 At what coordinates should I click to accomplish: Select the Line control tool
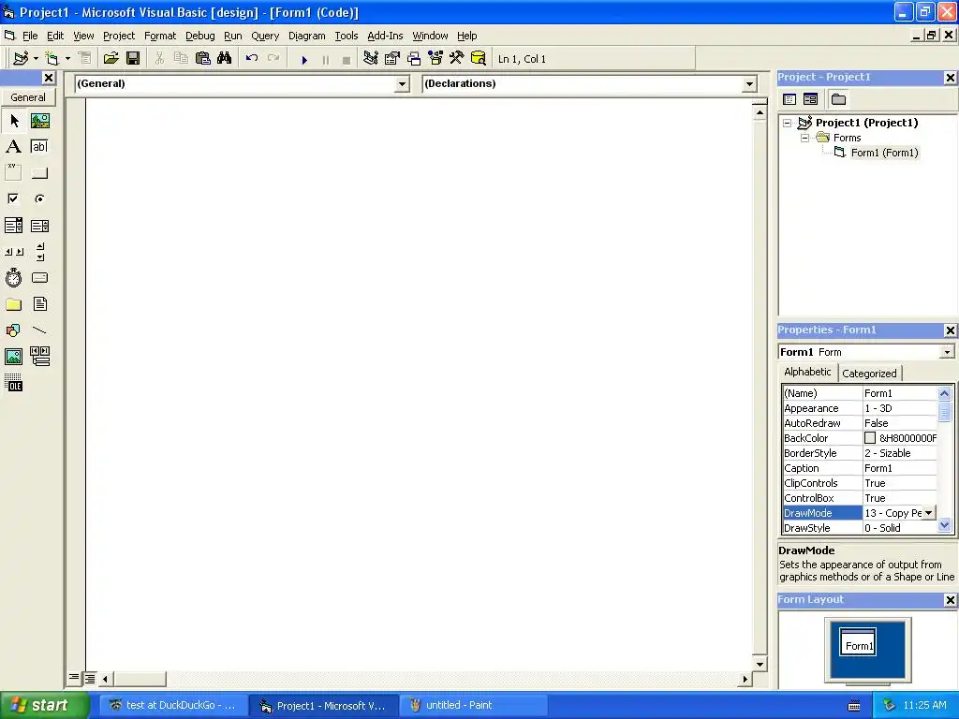40,330
